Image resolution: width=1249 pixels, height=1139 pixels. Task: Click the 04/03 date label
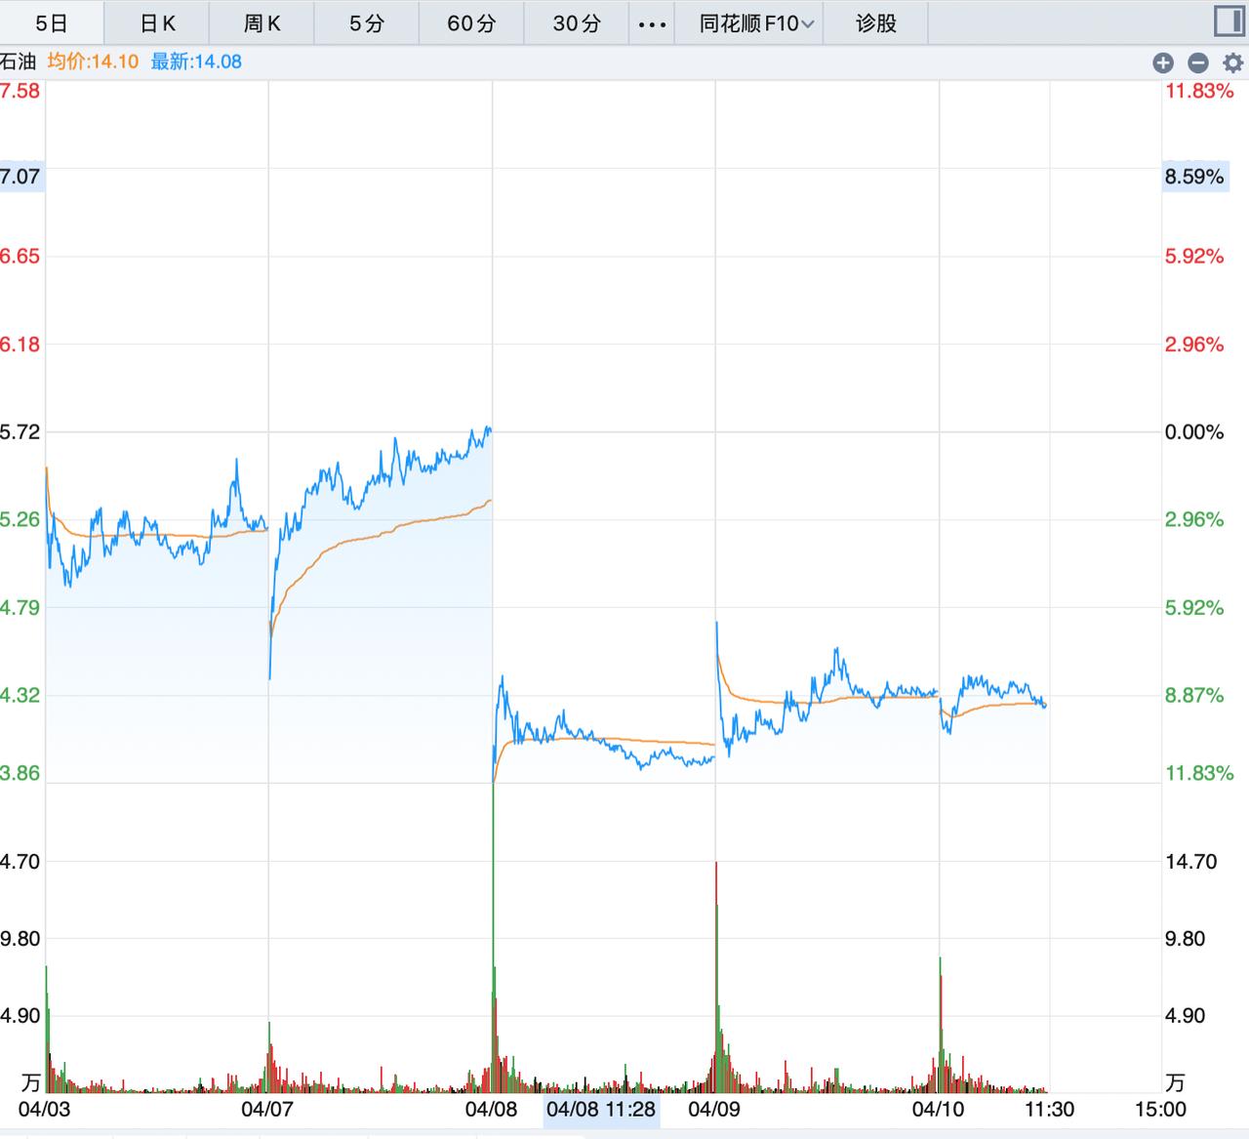point(45,1110)
